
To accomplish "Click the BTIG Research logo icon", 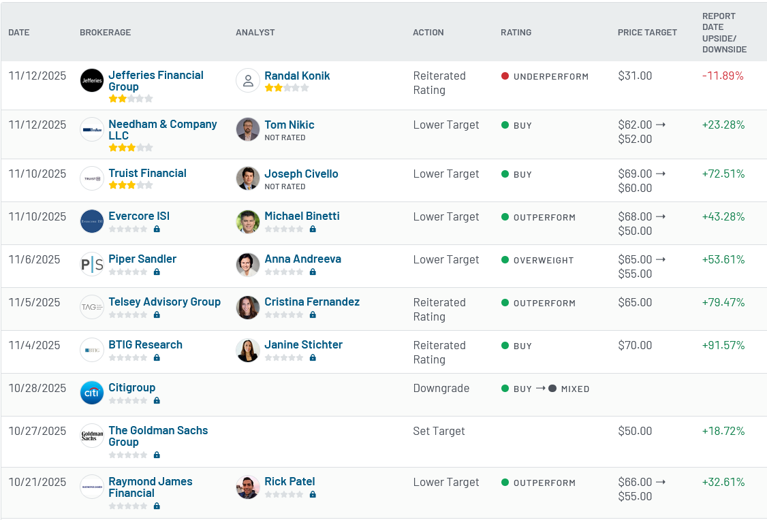I will (x=92, y=350).
